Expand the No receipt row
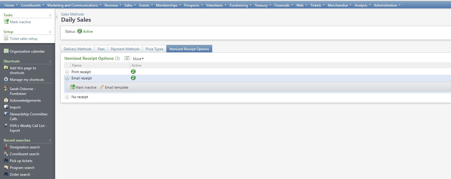 click(x=67, y=97)
